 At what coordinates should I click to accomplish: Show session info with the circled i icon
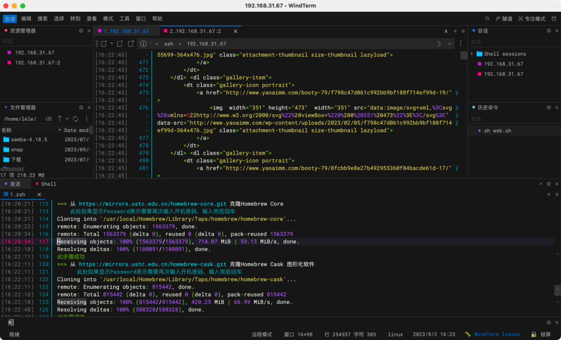(143, 43)
